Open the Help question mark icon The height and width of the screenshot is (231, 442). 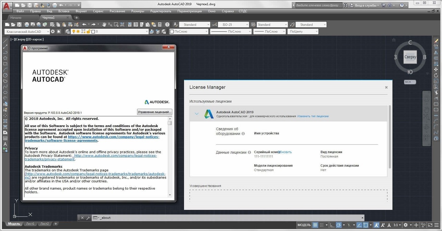tap(167, 25)
